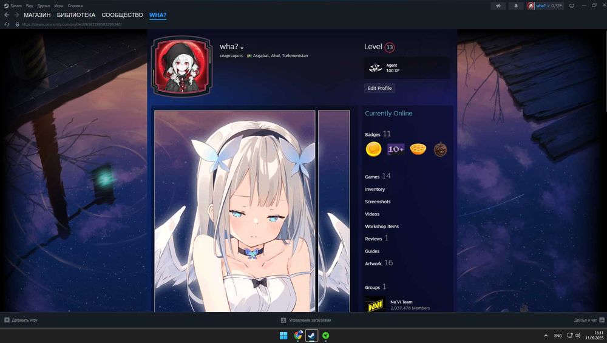Go back with the back arrow

(7, 15)
